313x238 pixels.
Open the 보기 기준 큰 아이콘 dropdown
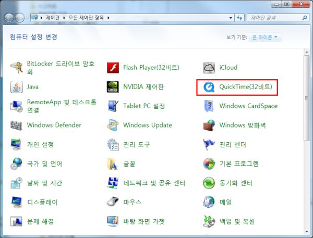click(x=264, y=37)
